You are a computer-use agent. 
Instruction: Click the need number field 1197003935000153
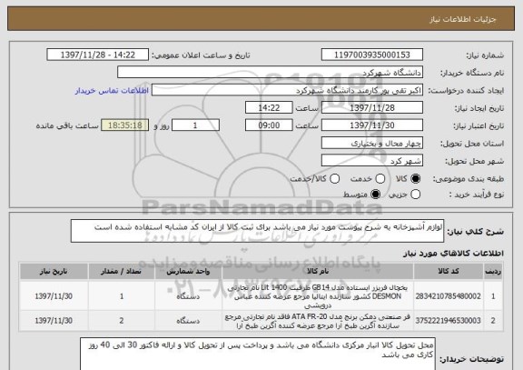coord(372,55)
